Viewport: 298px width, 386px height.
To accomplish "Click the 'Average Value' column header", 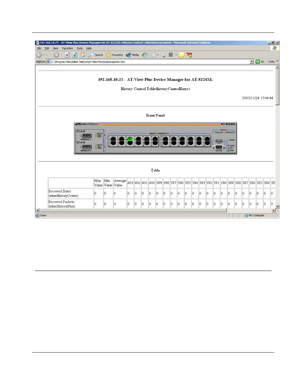I will 120,183.
